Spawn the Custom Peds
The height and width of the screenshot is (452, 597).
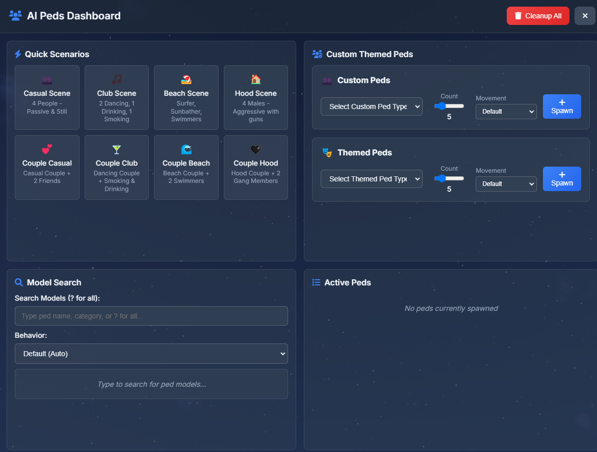[562, 107]
